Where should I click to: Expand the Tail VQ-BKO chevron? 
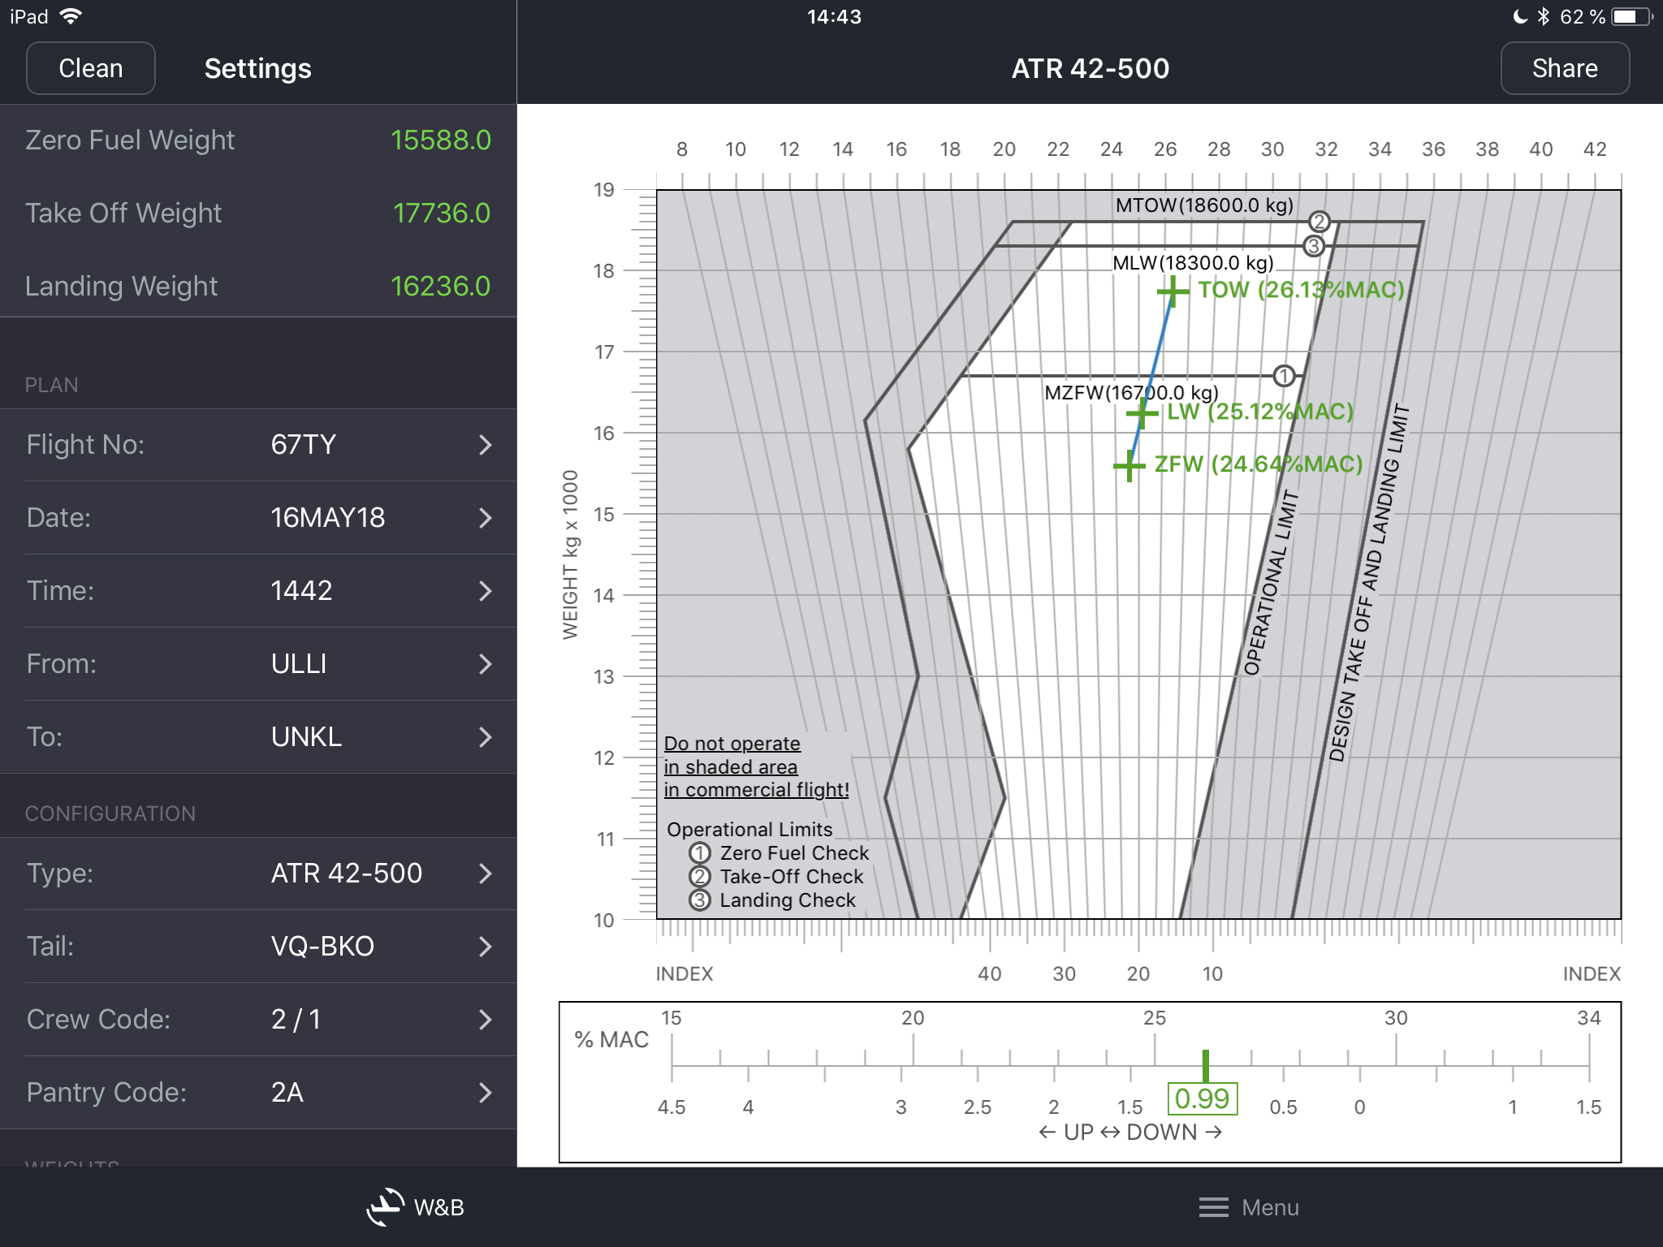(485, 947)
